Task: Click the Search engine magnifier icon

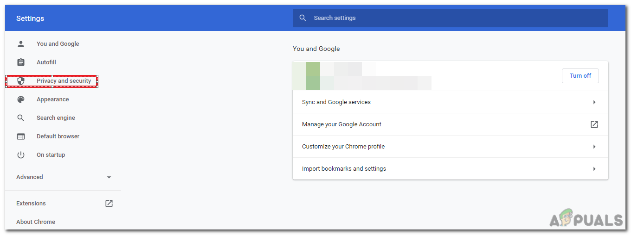Action: [x=20, y=118]
